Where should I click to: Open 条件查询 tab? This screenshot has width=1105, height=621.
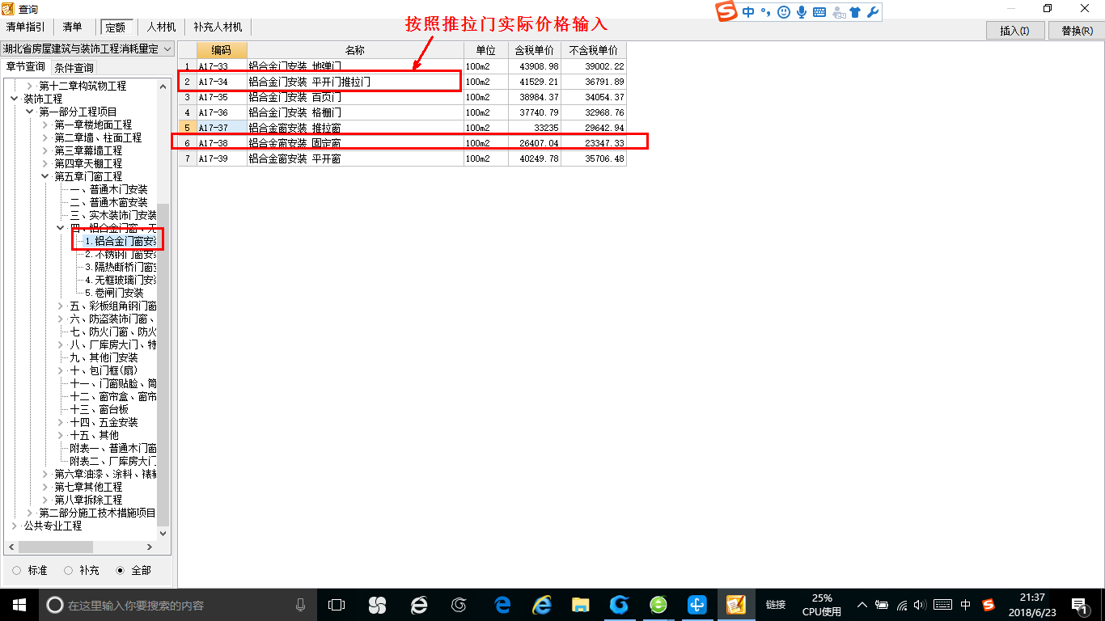point(74,68)
